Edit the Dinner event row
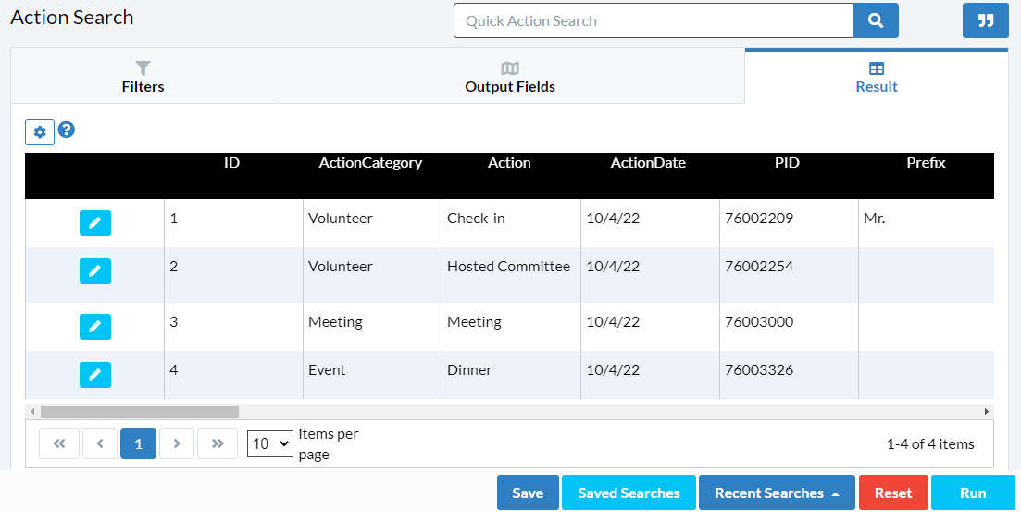Viewport: 1021px width, 512px height. pyautogui.click(x=95, y=375)
